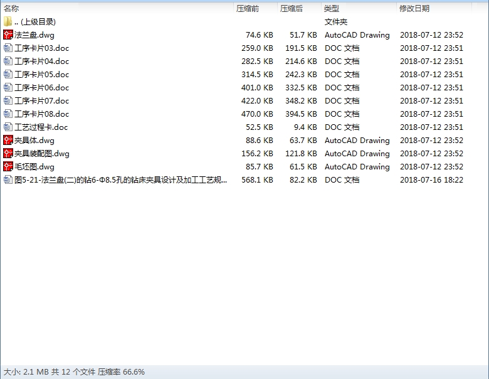The width and height of the screenshot is (489, 379).
Task: Click the 121.8 KB compressed size value
Action: pyautogui.click(x=302, y=153)
